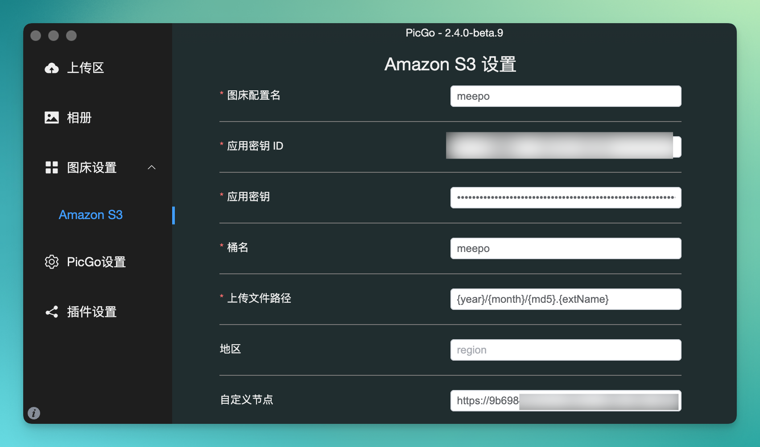Image resolution: width=760 pixels, height=447 pixels.
Task: Focus the 地区 region input field
Action: pyautogui.click(x=566, y=350)
